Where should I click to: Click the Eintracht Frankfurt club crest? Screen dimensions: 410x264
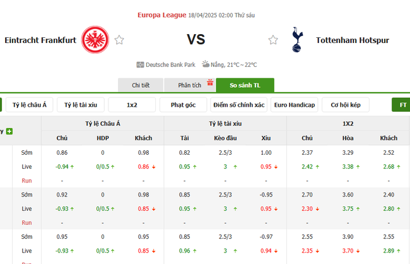[x=95, y=39]
